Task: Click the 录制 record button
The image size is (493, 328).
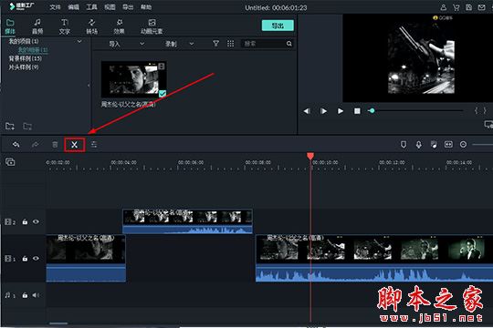Action: point(171,44)
